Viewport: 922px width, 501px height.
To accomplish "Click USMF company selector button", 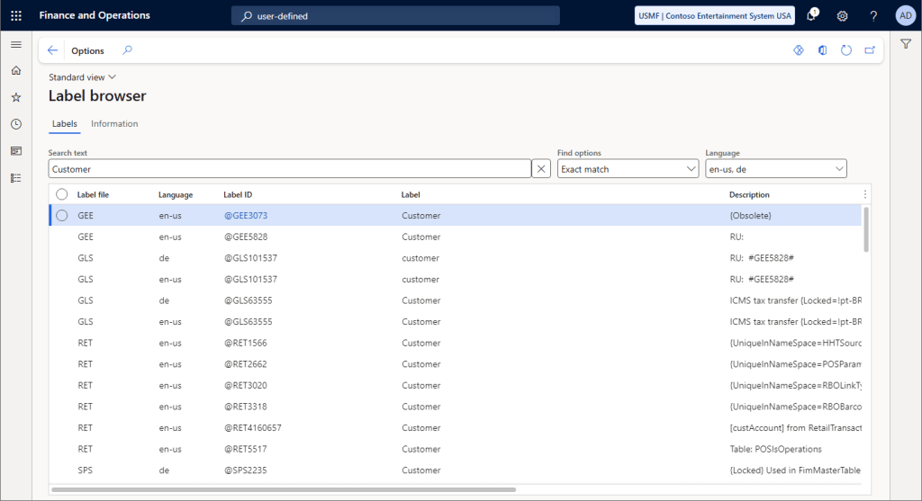I will [714, 16].
